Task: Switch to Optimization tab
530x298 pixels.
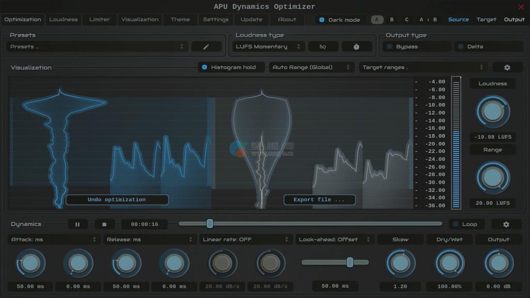Action: (x=23, y=20)
